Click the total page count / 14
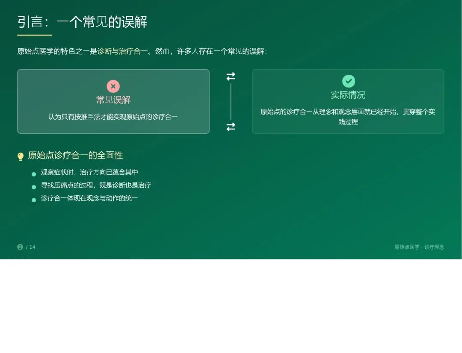This screenshot has height=353, width=462. [x=31, y=247]
